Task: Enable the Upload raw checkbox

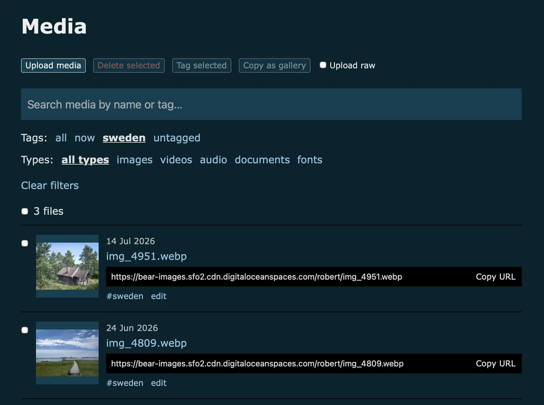Action: coord(323,65)
